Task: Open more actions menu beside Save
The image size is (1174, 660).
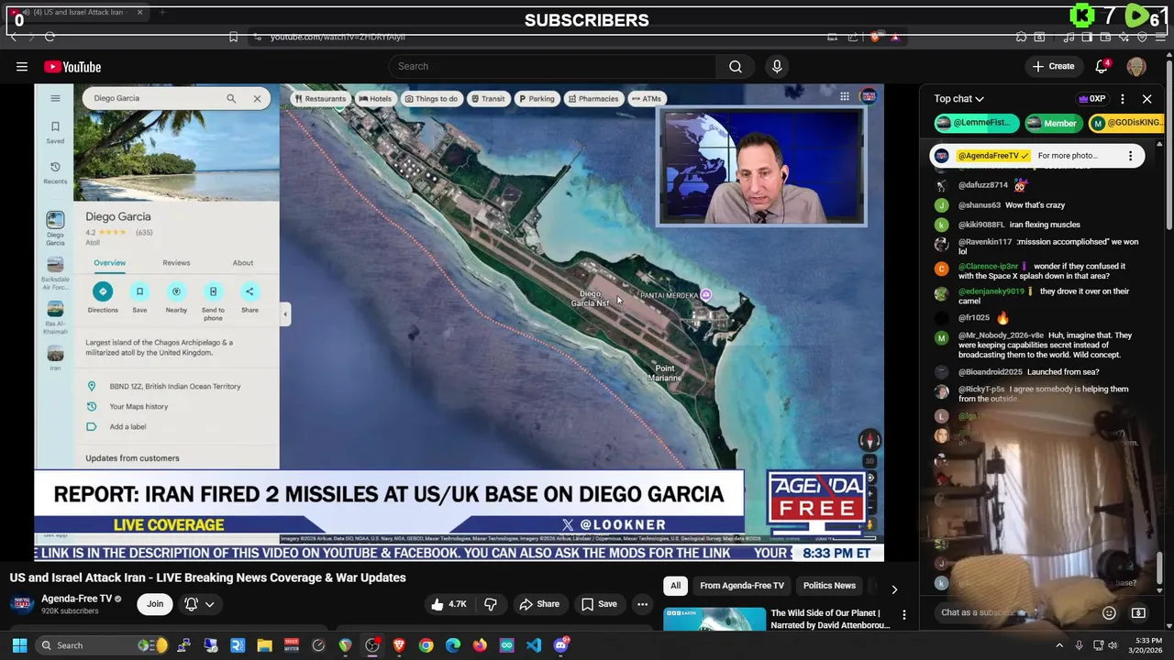Action: (642, 604)
